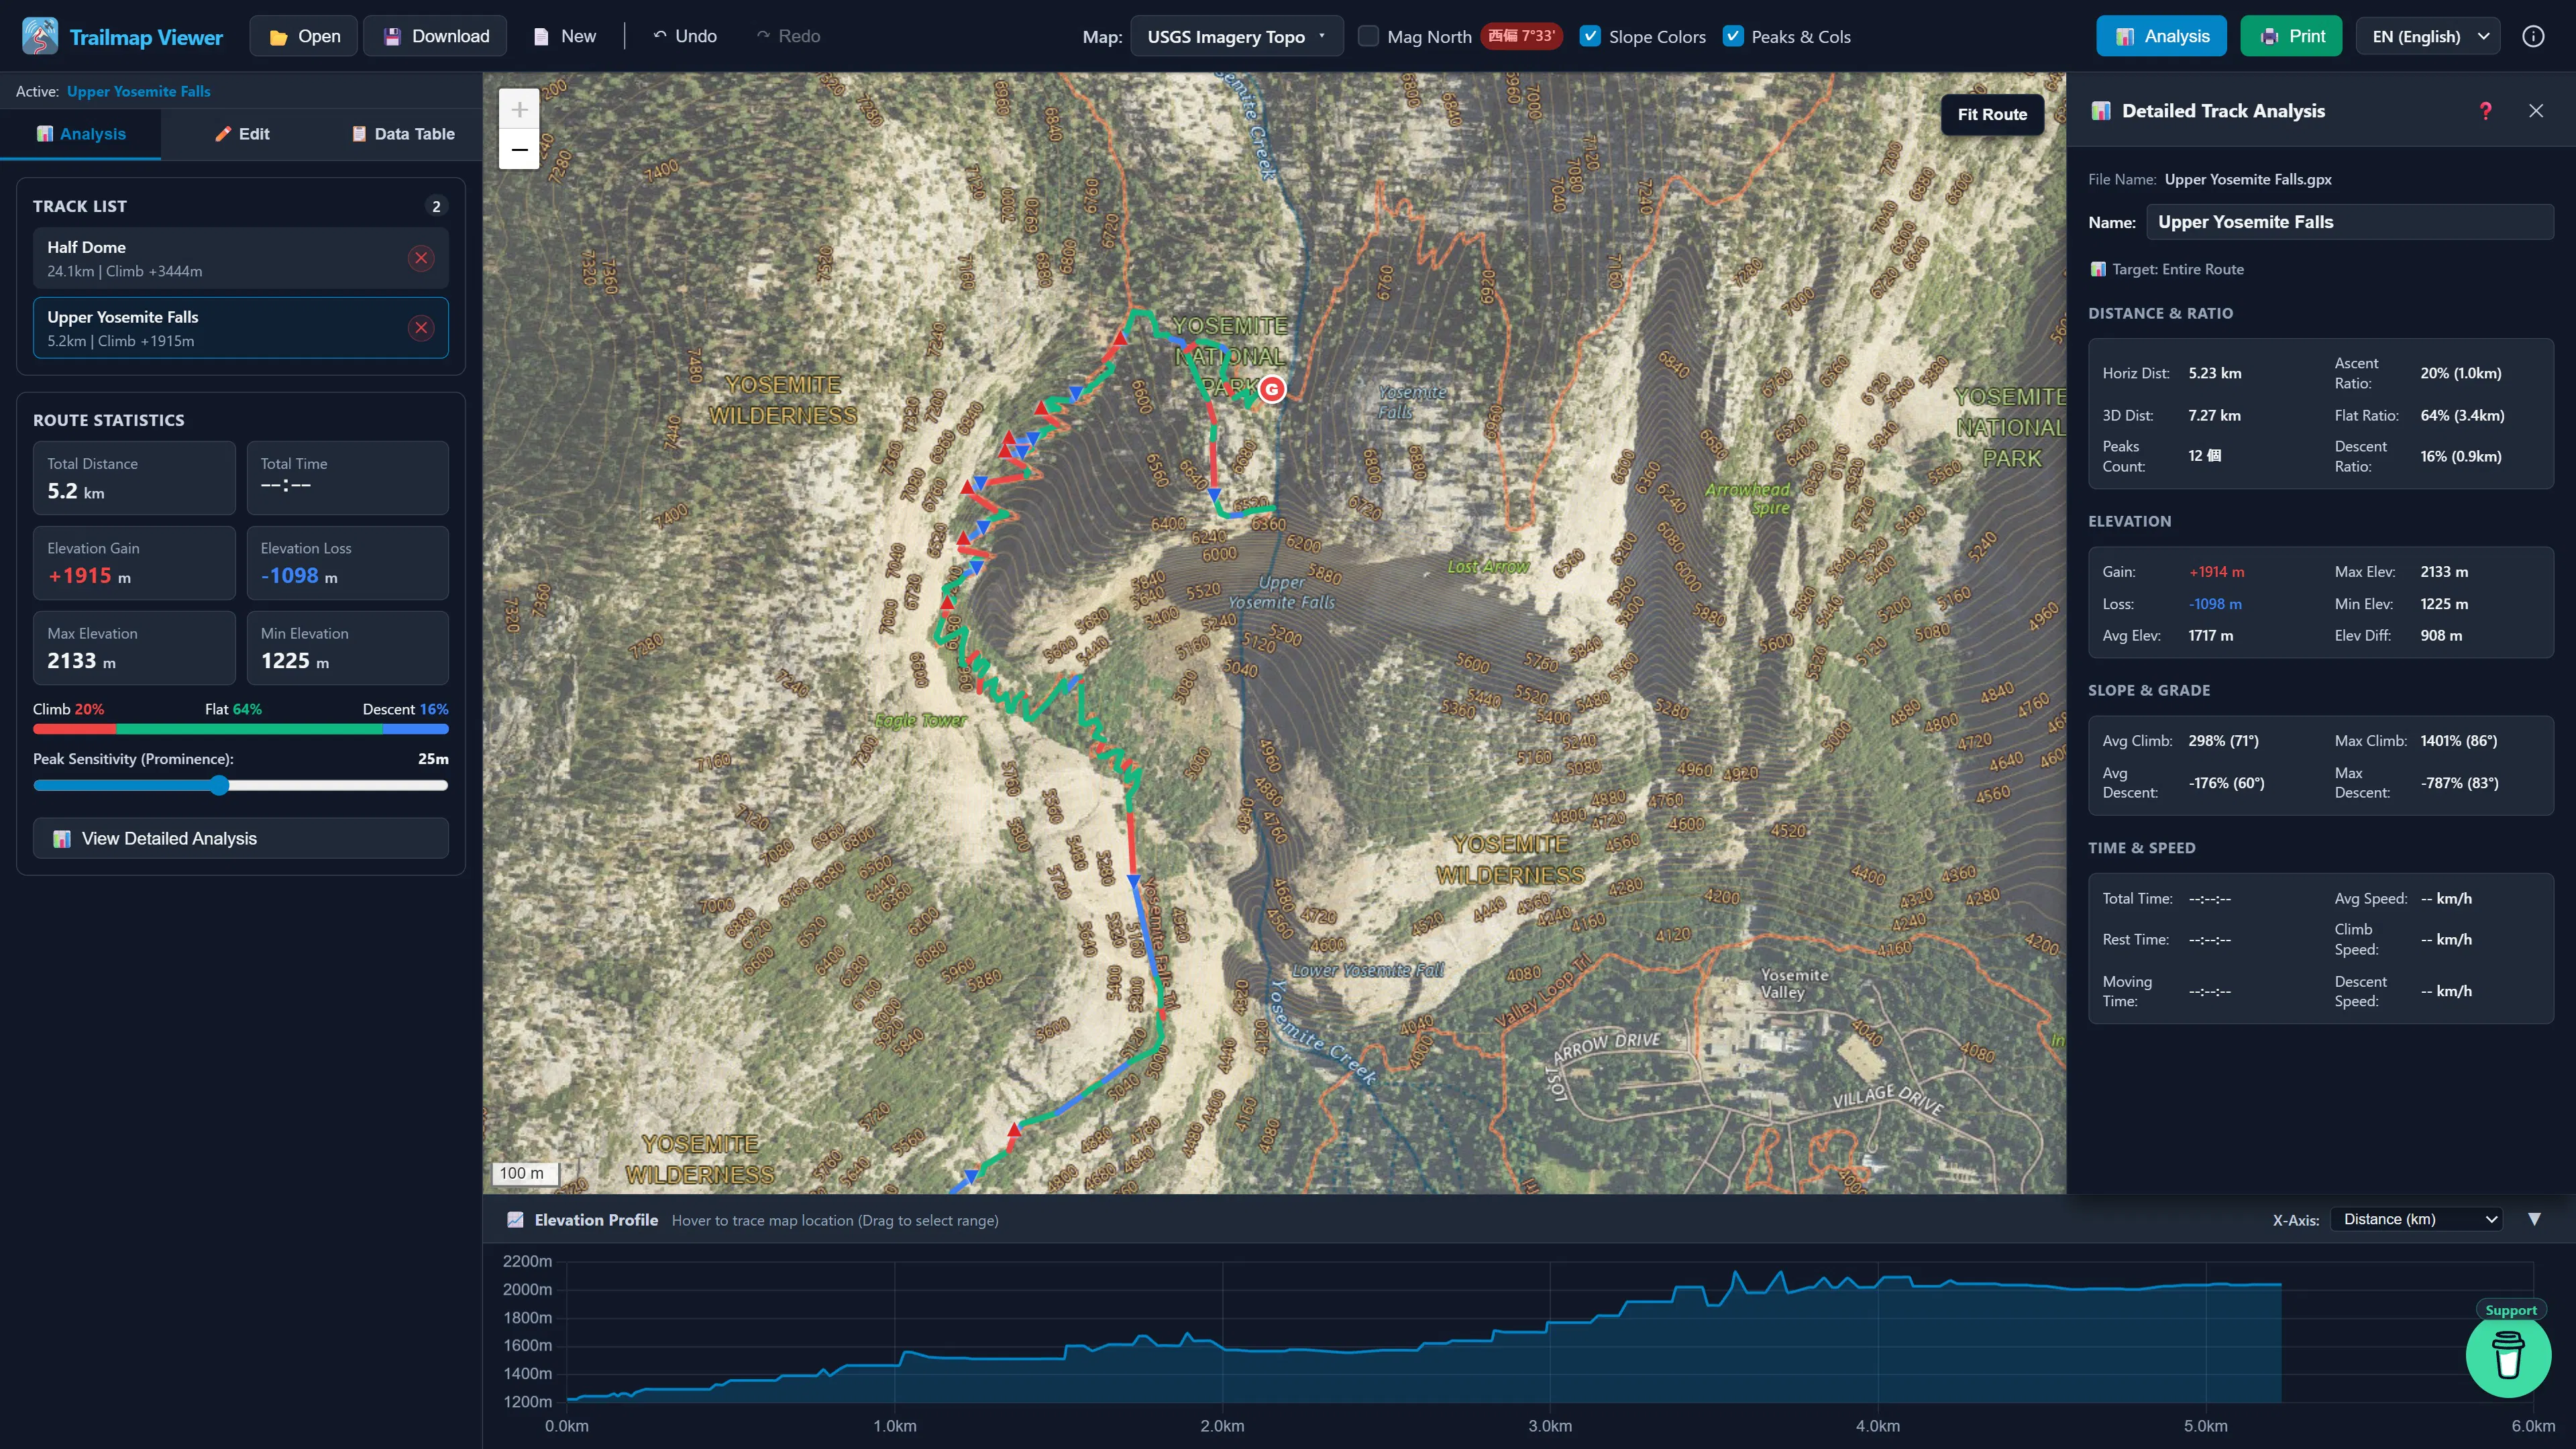Close the Detailed Track Analysis panel
The width and height of the screenshot is (2576, 1449).
click(x=2536, y=111)
